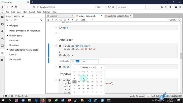Open the Run menu
The image size is (183, 103).
(x=25, y=12)
